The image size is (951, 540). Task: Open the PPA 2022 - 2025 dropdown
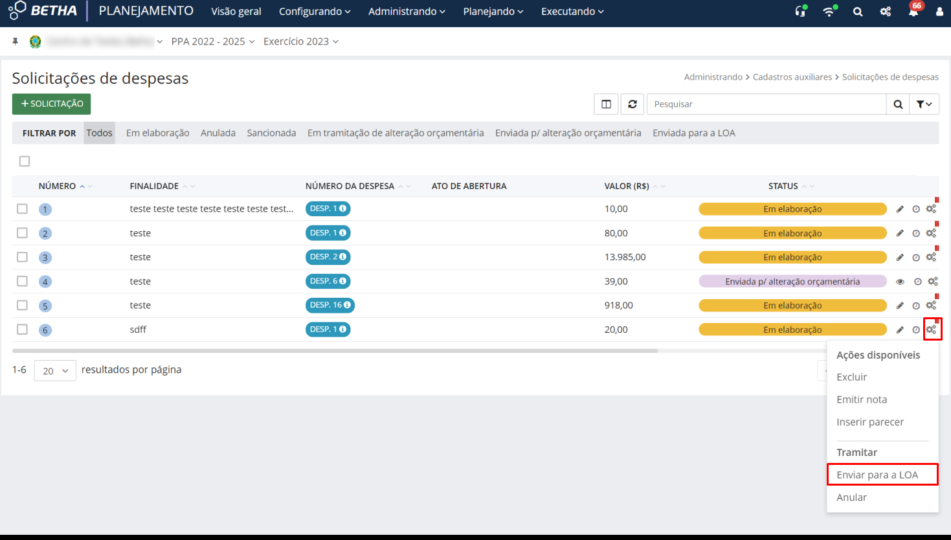(x=213, y=41)
